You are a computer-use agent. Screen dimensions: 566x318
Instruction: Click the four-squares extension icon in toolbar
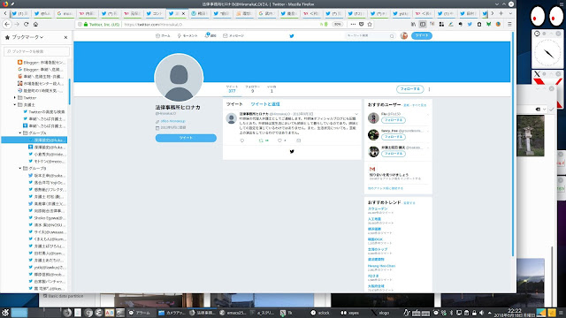click(x=441, y=24)
